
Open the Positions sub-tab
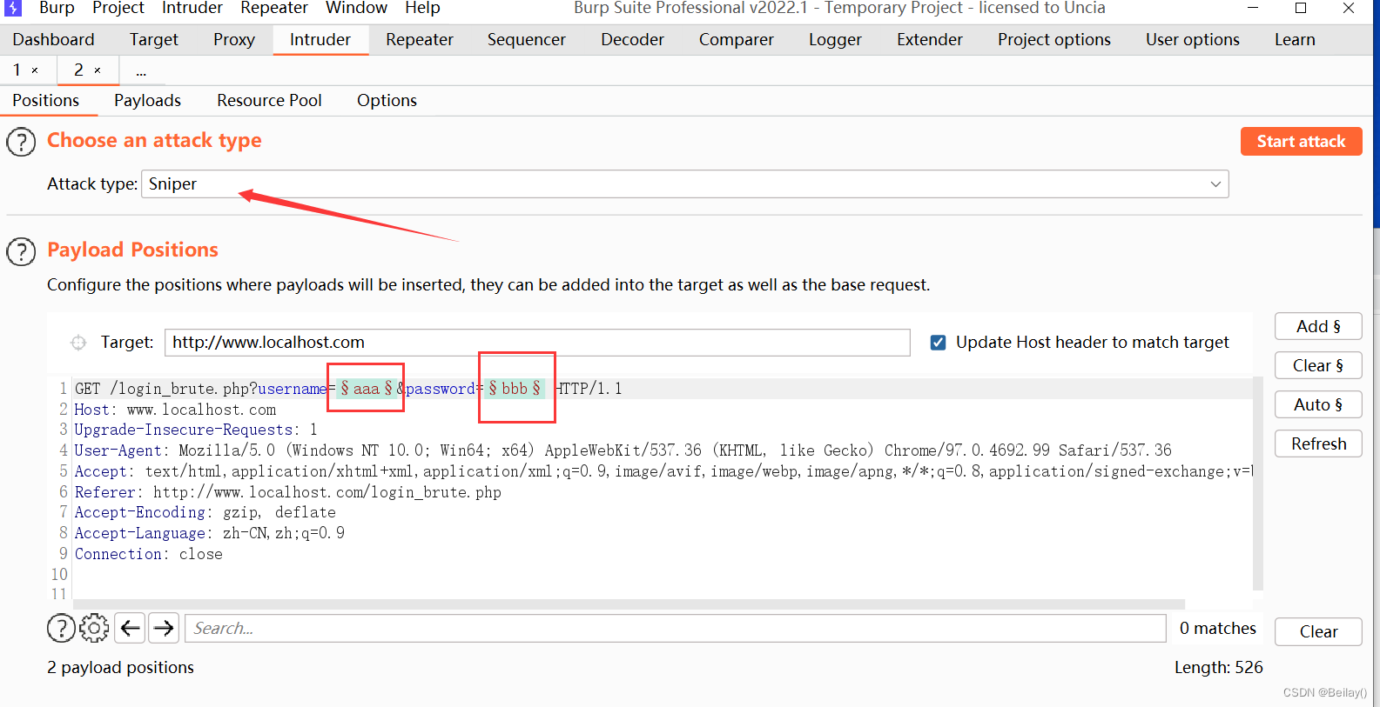point(46,101)
